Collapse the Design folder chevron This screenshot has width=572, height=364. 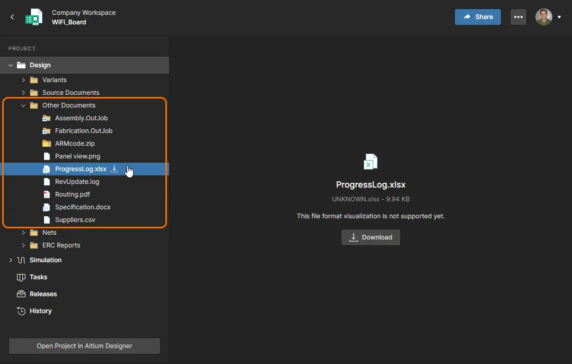click(x=11, y=65)
